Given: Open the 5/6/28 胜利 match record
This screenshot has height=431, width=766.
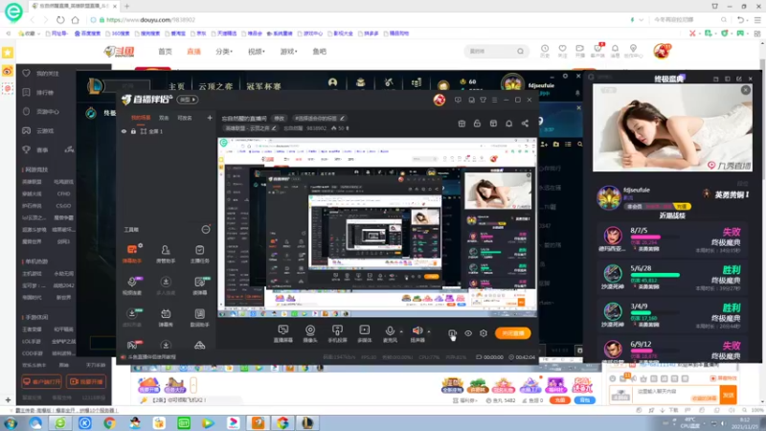Looking at the screenshot, I should [672, 278].
